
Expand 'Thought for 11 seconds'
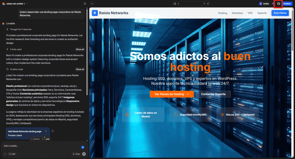tap(19, 29)
